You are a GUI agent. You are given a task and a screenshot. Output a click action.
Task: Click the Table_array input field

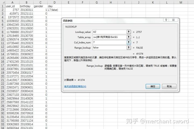tap(109, 37)
